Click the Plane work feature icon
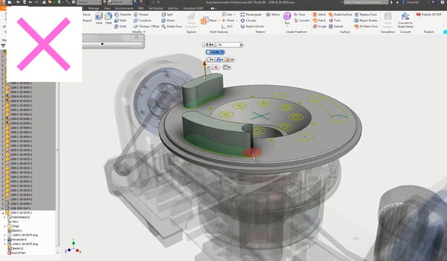Viewport: 447px width, 261px height. 208,20
